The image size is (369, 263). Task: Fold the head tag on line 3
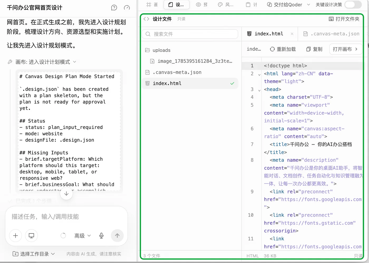pos(259,90)
